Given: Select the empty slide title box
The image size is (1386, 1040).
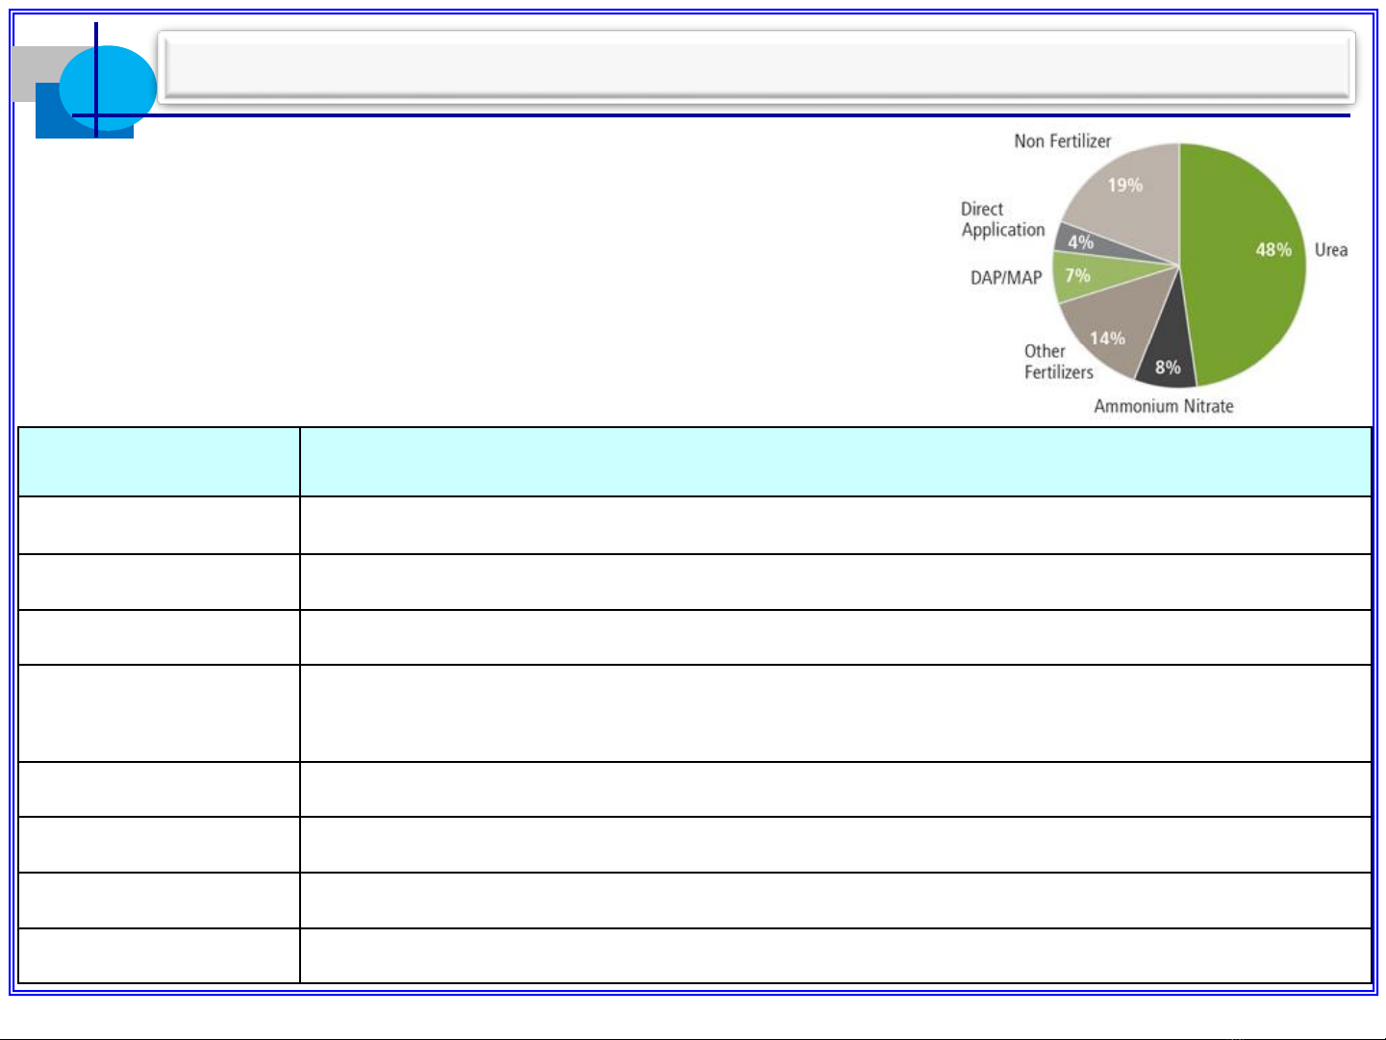Looking at the screenshot, I should tap(757, 67).
